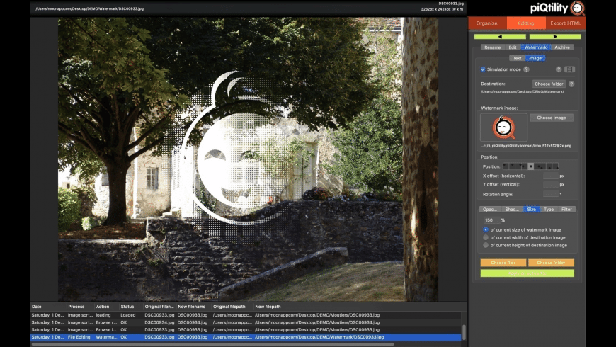Switch to the Opacity settings tab
The image size is (616, 347).
point(489,210)
